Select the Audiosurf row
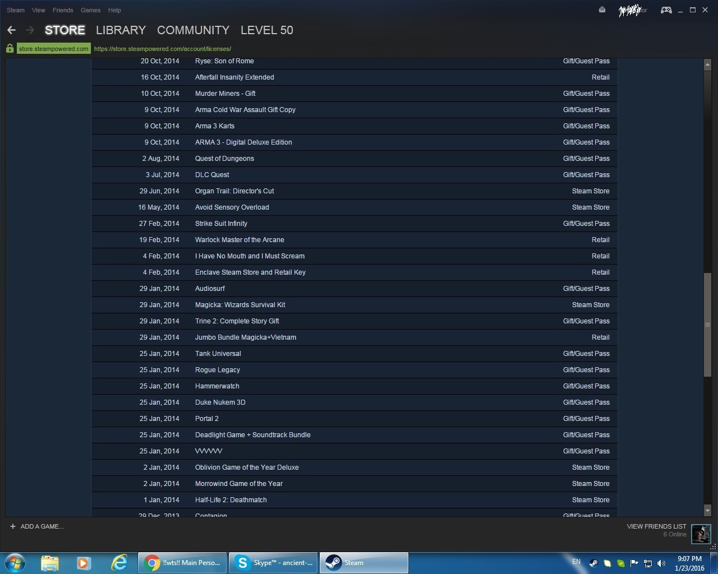The width and height of the screenshot is (718, 574). pos(355,289)
